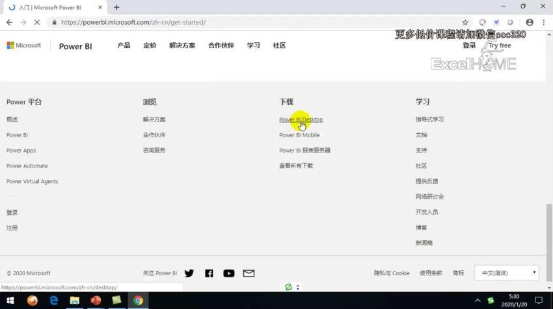Viewport: 553px width, 309px height.
Task: Click 使用条款 link
Action: (431, 273)
